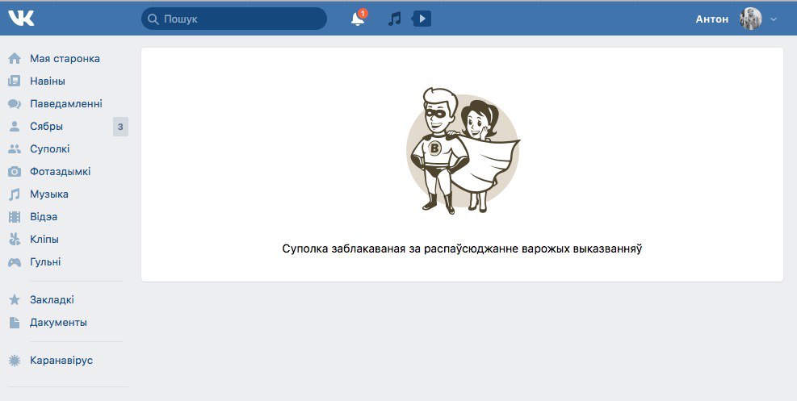Screen dimensions: 797x401
Task: Click the virus icon beside Каранавірус
Action: (x=15, y=361)
